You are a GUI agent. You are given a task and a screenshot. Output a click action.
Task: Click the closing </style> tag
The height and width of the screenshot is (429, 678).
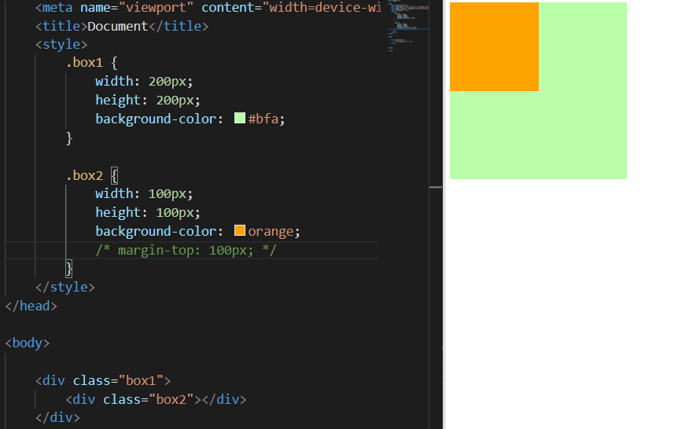point(64,288)
